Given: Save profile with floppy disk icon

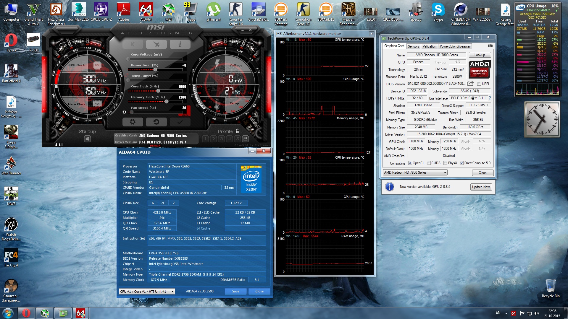Looking at the screenshot, I should click(x=245, y=139).
